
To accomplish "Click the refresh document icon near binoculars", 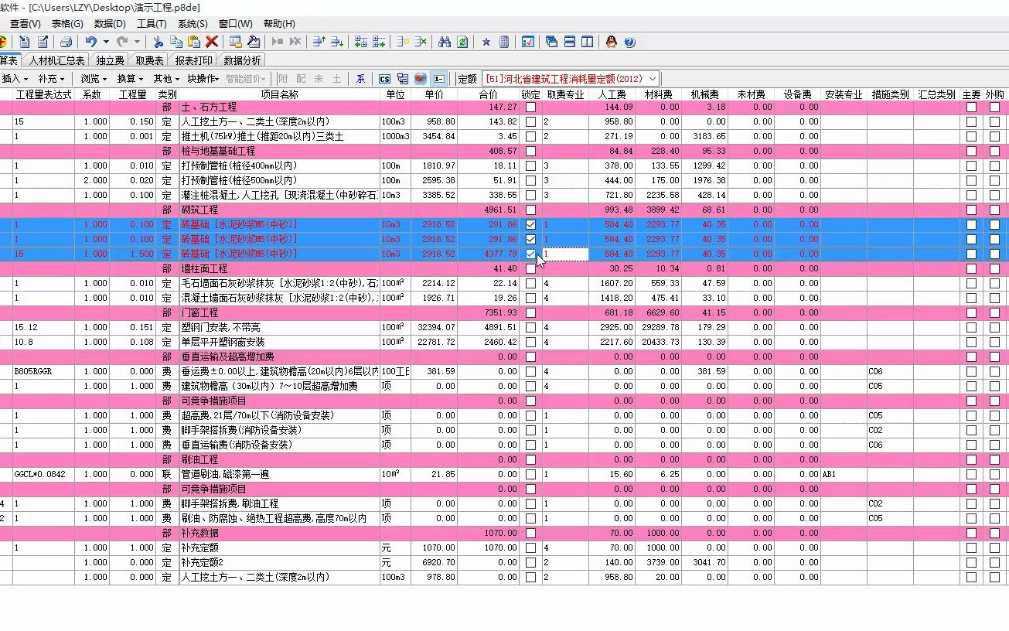I will click(x=462, y=42).
